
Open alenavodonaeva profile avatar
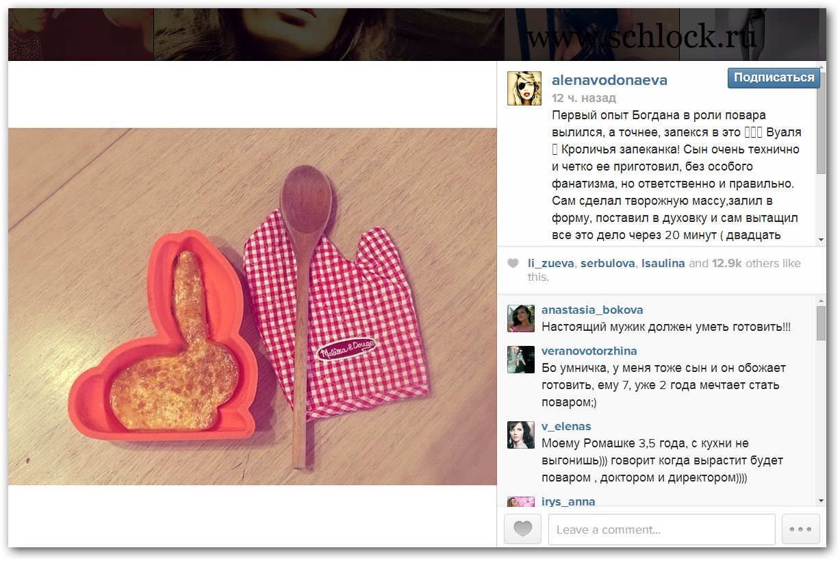524,88
